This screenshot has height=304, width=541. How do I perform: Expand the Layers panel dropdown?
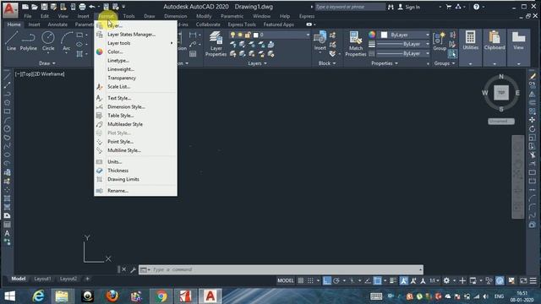(257, 63)
